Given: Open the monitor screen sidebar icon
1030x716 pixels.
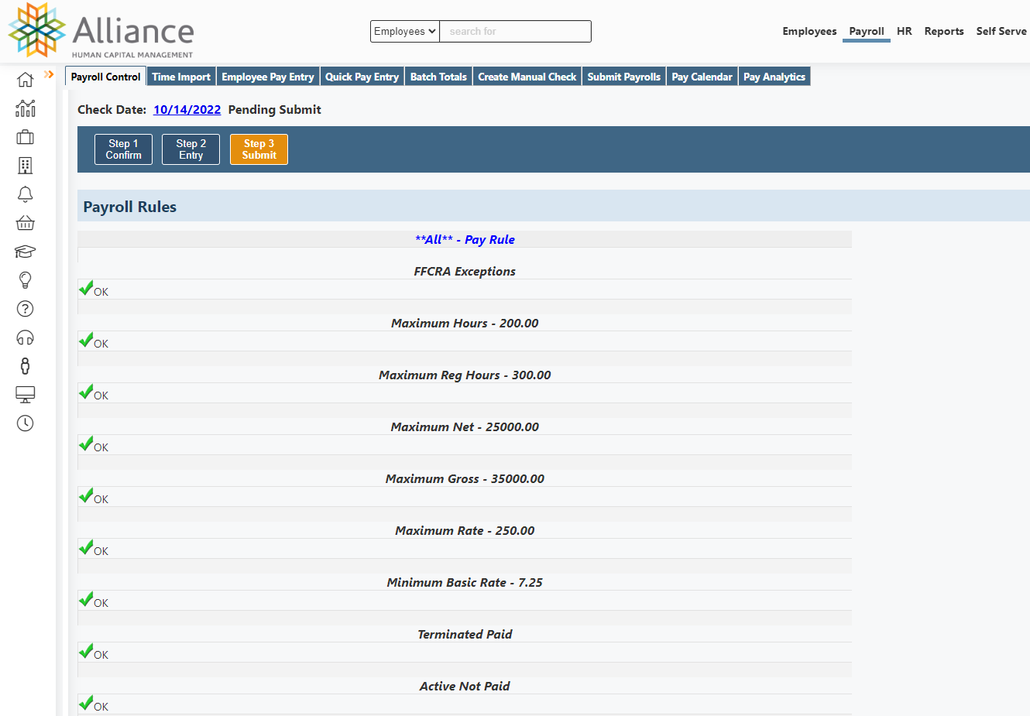Looking at the screenshot, I should (x=26, y=395).
